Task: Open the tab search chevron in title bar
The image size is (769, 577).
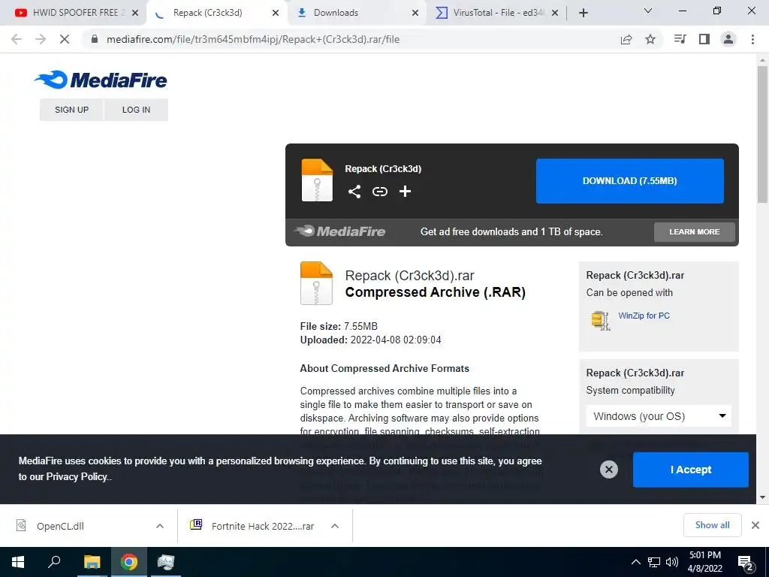Action: pyautogui.click(x=648, y=11)
